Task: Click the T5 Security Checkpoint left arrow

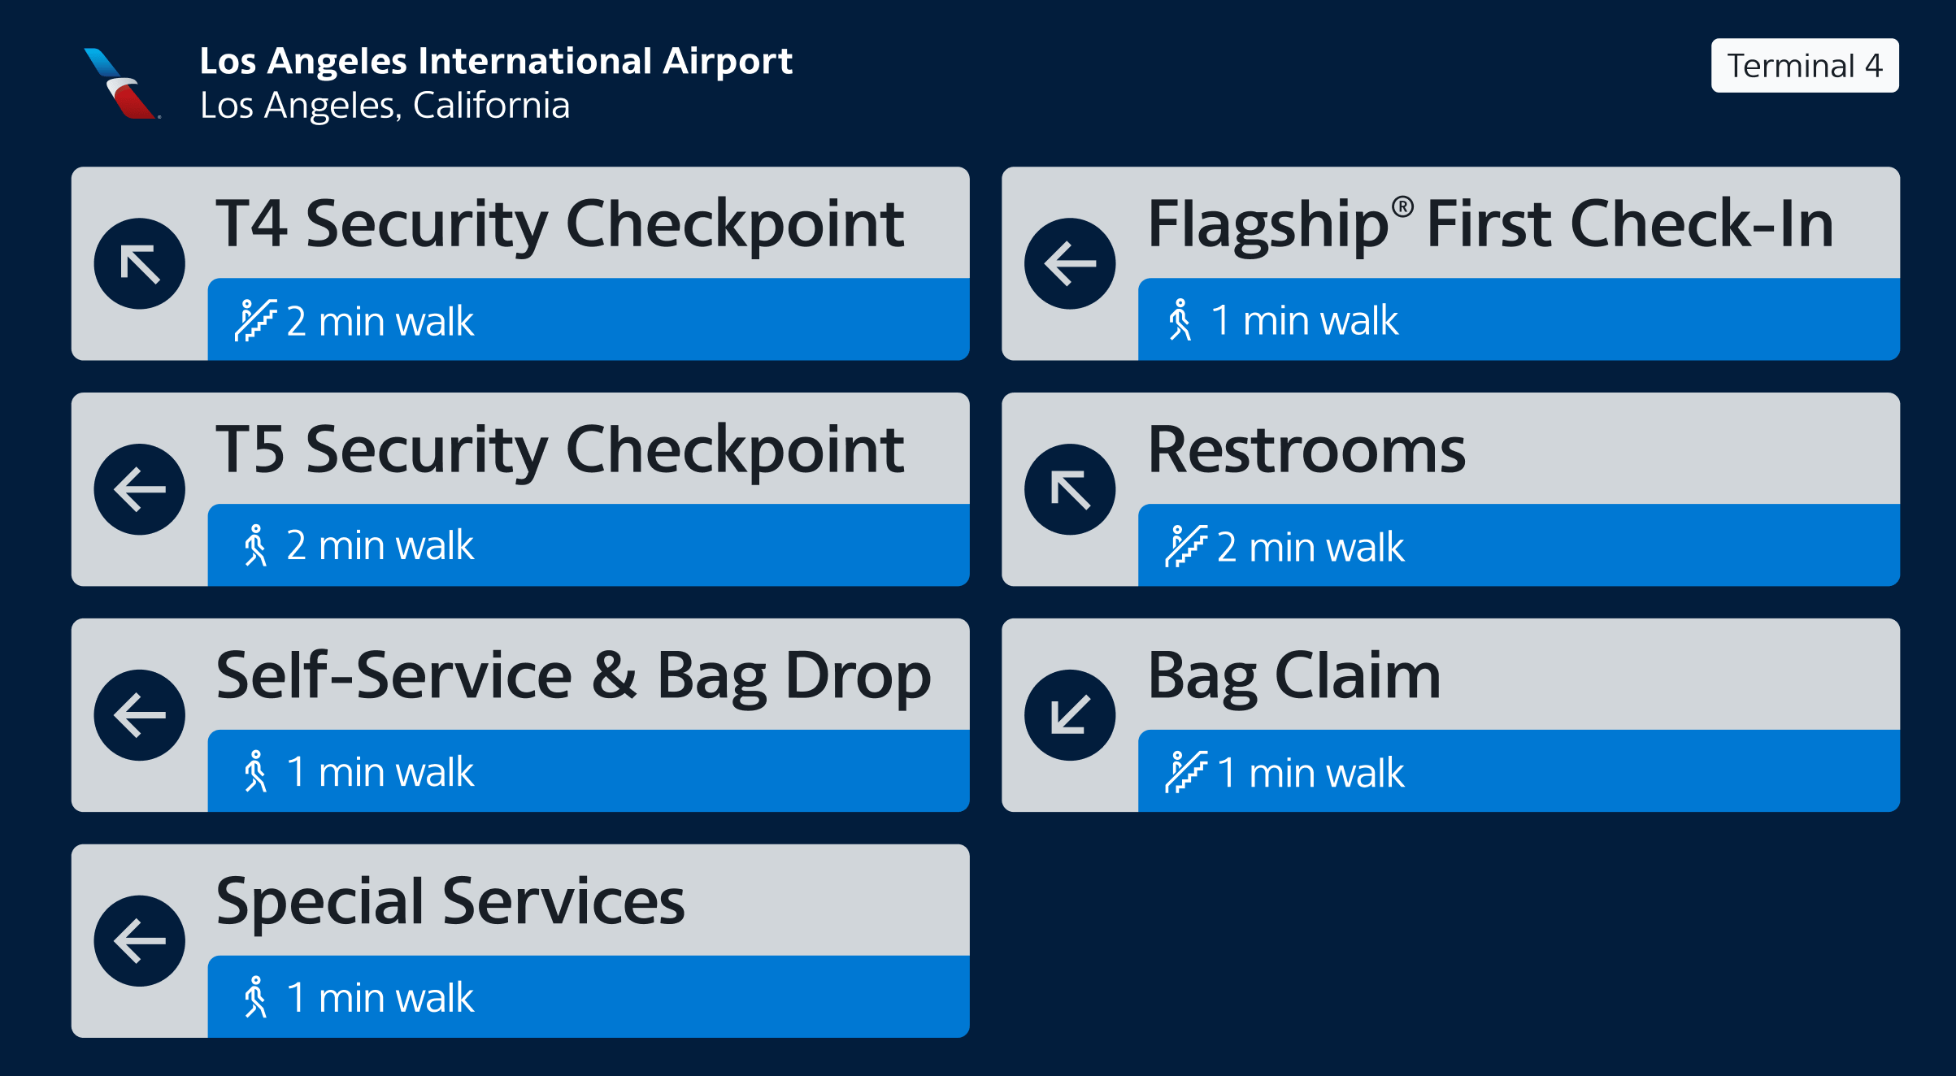Action: tap(140, 489)
